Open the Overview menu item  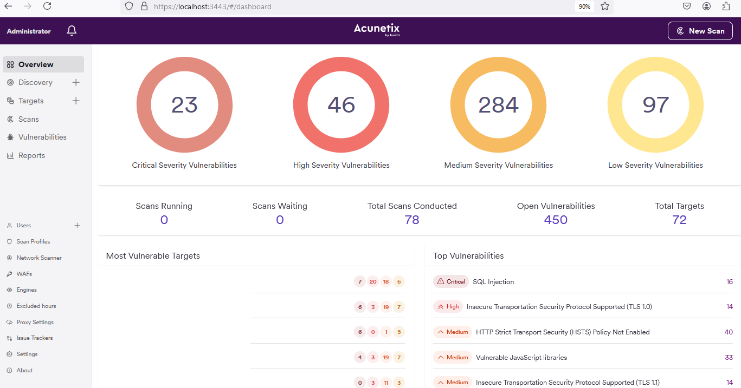coord(43,64)
